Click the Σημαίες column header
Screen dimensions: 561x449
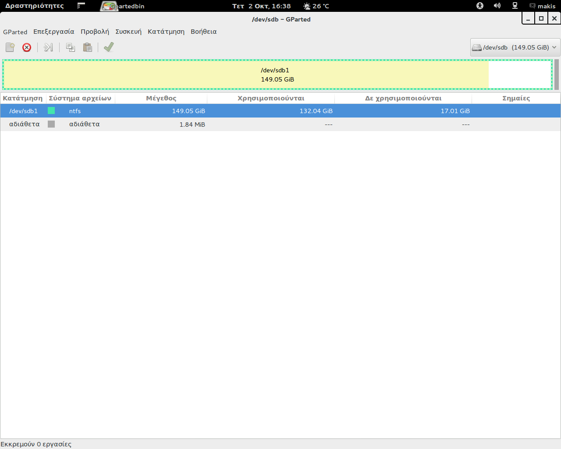(x=516, y=98)
